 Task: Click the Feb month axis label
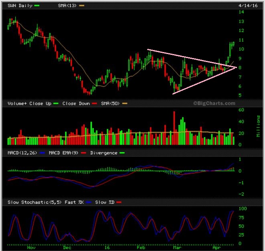pos(141,248)
